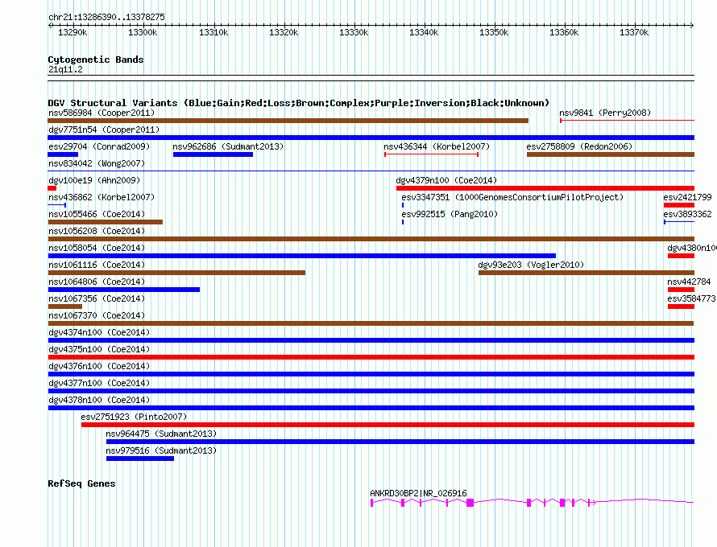Click nsv1067356 (Coe2014) label

[x=97, y=298]
